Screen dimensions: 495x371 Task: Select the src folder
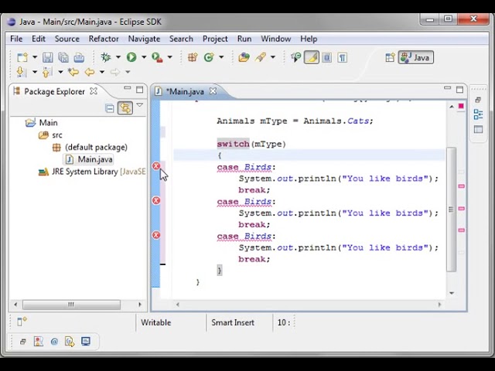click(x=56, y=135)
